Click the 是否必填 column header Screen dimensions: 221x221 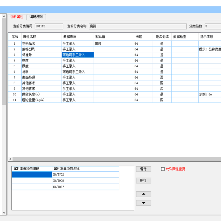coord(162,37)
